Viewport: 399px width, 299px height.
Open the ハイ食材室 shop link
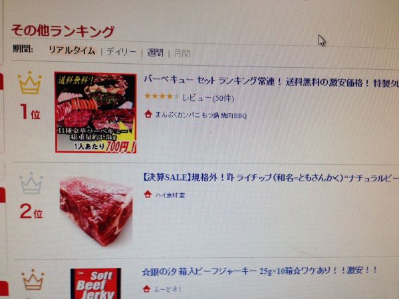pos(170,195)
